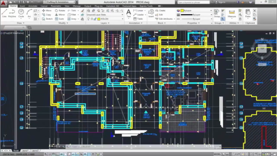
Task: Click the New drawing quick access icon
Action: point(10,2)
